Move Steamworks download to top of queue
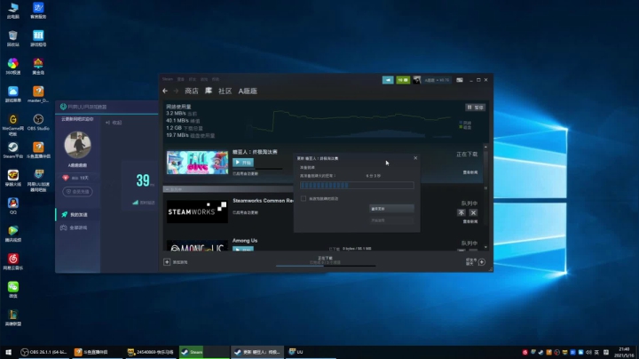 pyautogui.click(x=461, y=212)
